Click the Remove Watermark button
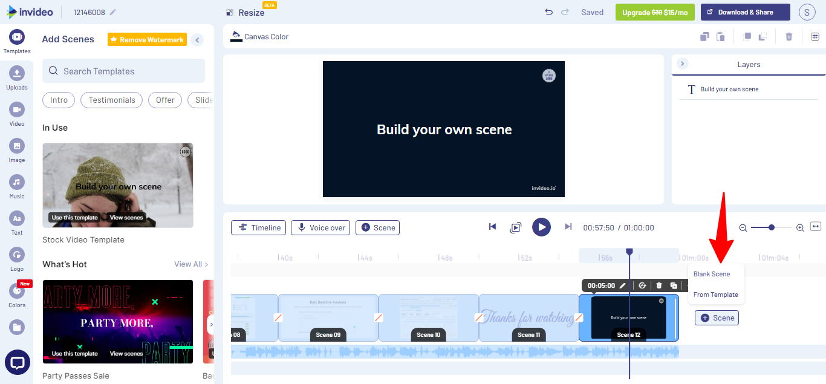Viewport: 826px width, 384px height. tap(148, 40)
